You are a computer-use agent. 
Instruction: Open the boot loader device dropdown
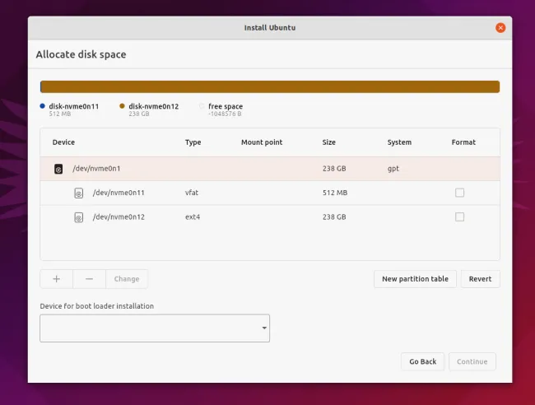155,328
